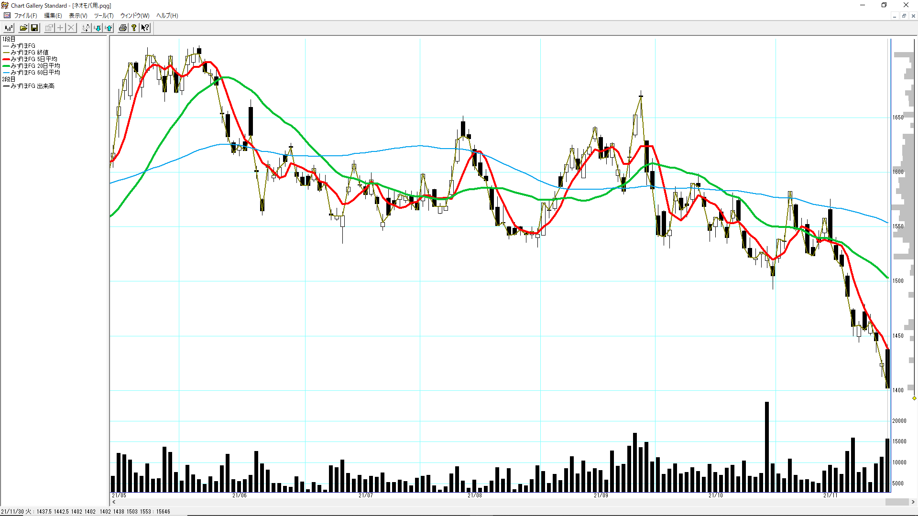
Task: Open the ファイル(F) menu
Action: point(25,16)
